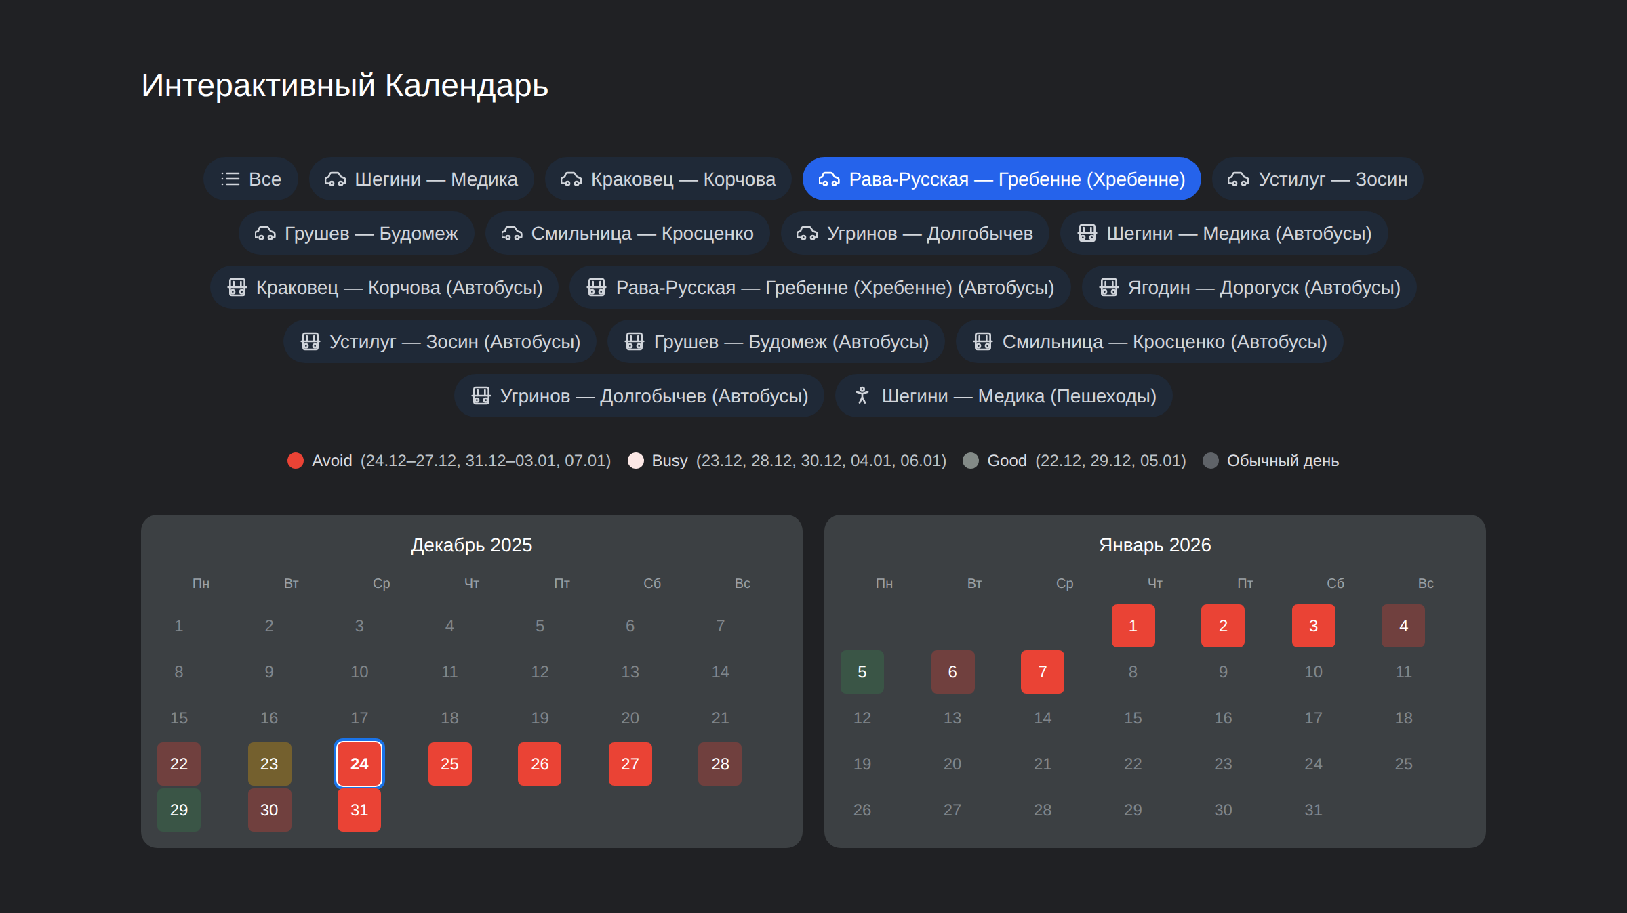This screenshot has width=1627, height=913.
Task: Switch to Краковец — Корчова (Автобусы) tab
Action: [384, 287]
